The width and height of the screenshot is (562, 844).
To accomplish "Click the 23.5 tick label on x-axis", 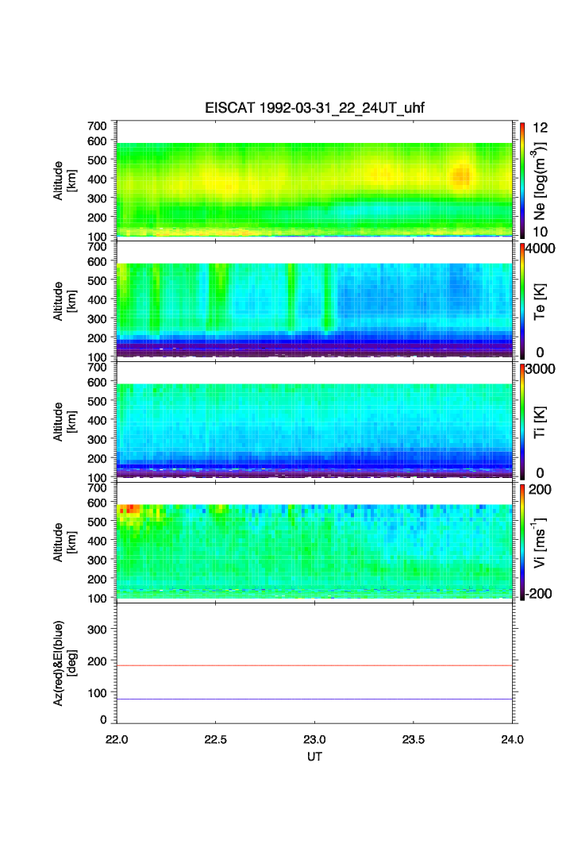I will point(414,739).
